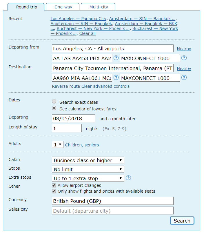The width and height of the screenshot is (204, 233).
Task: Toggle Only show flights with available seats
Action: coord(54,191)
